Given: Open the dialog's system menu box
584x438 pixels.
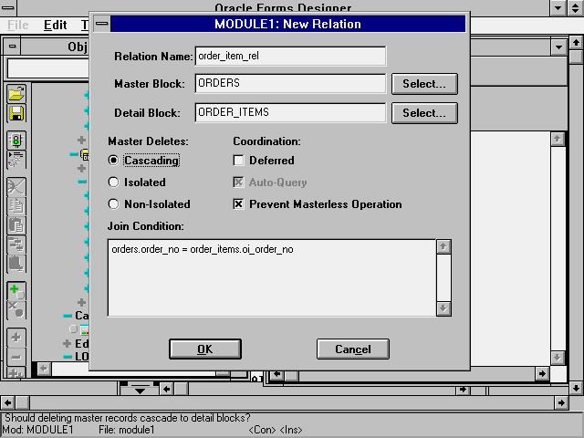Looking at the screenshot, I should pyautogui.click(x=102, y=24).
